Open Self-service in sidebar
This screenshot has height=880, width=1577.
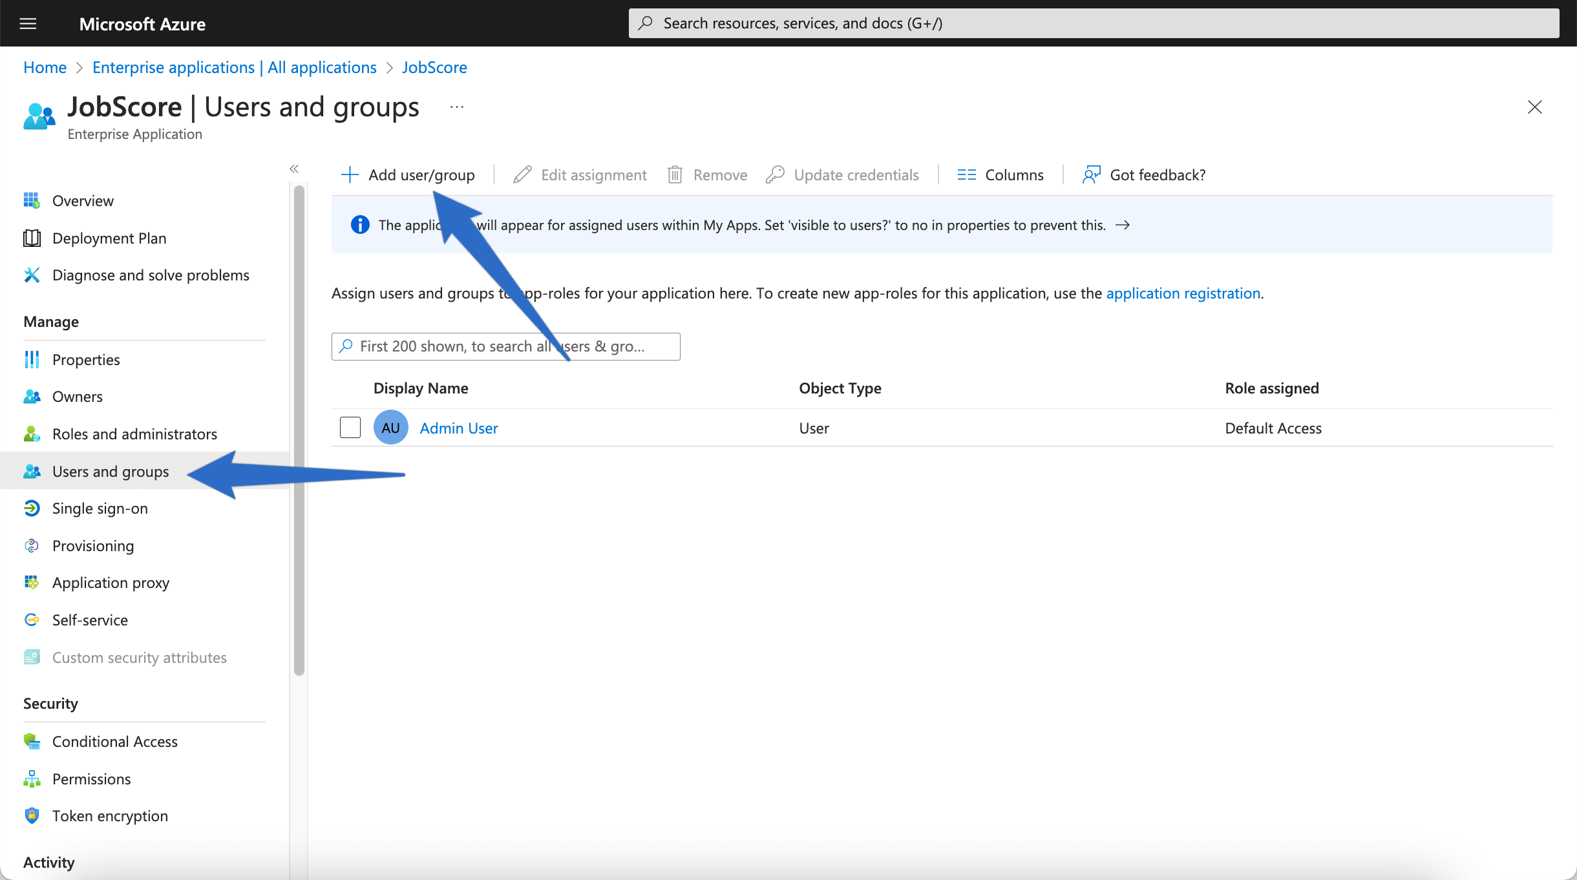pos(90,620)
